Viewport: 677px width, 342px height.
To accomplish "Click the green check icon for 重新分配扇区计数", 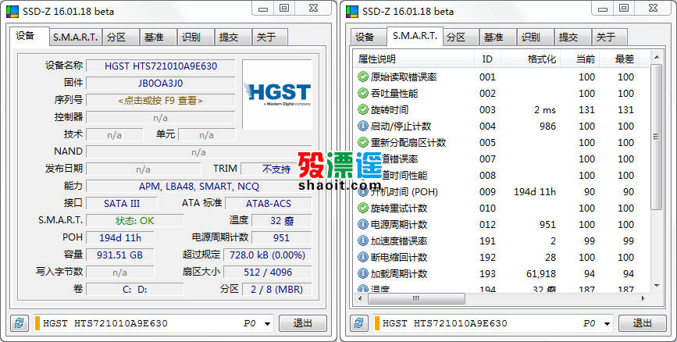I will (x=362, y=142).
